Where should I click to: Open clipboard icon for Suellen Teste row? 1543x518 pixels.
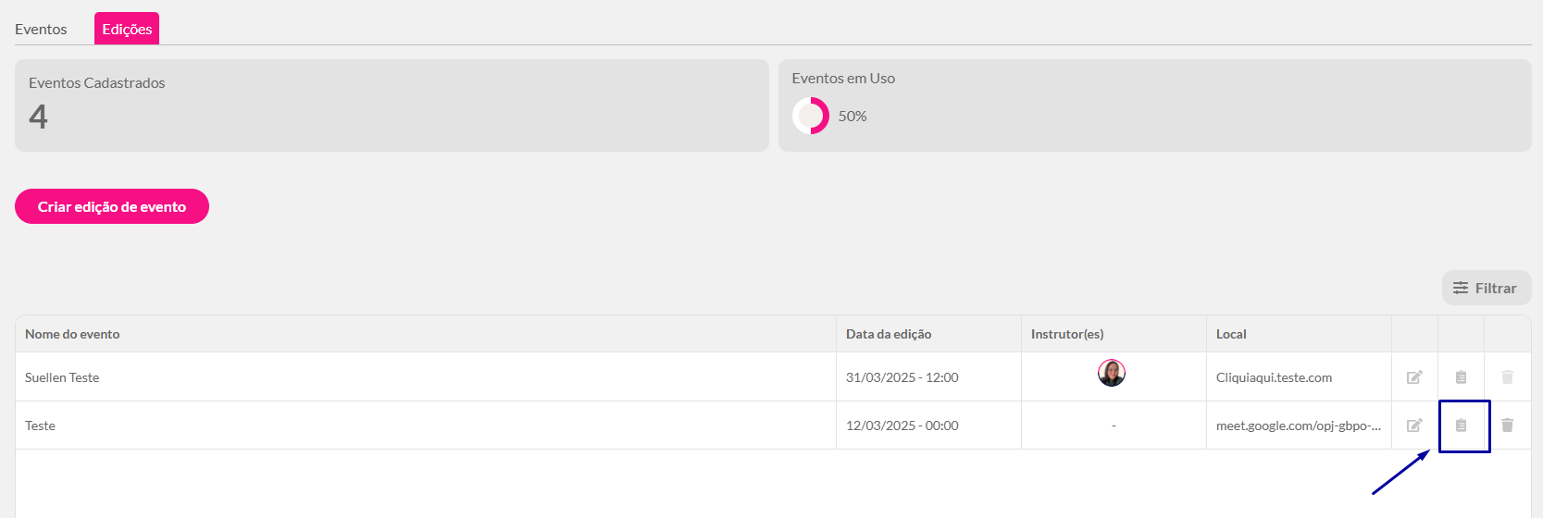1461,377
